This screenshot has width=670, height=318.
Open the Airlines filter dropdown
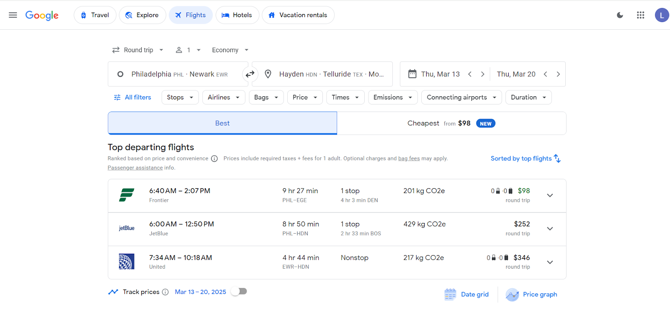[x=224, y=97]
